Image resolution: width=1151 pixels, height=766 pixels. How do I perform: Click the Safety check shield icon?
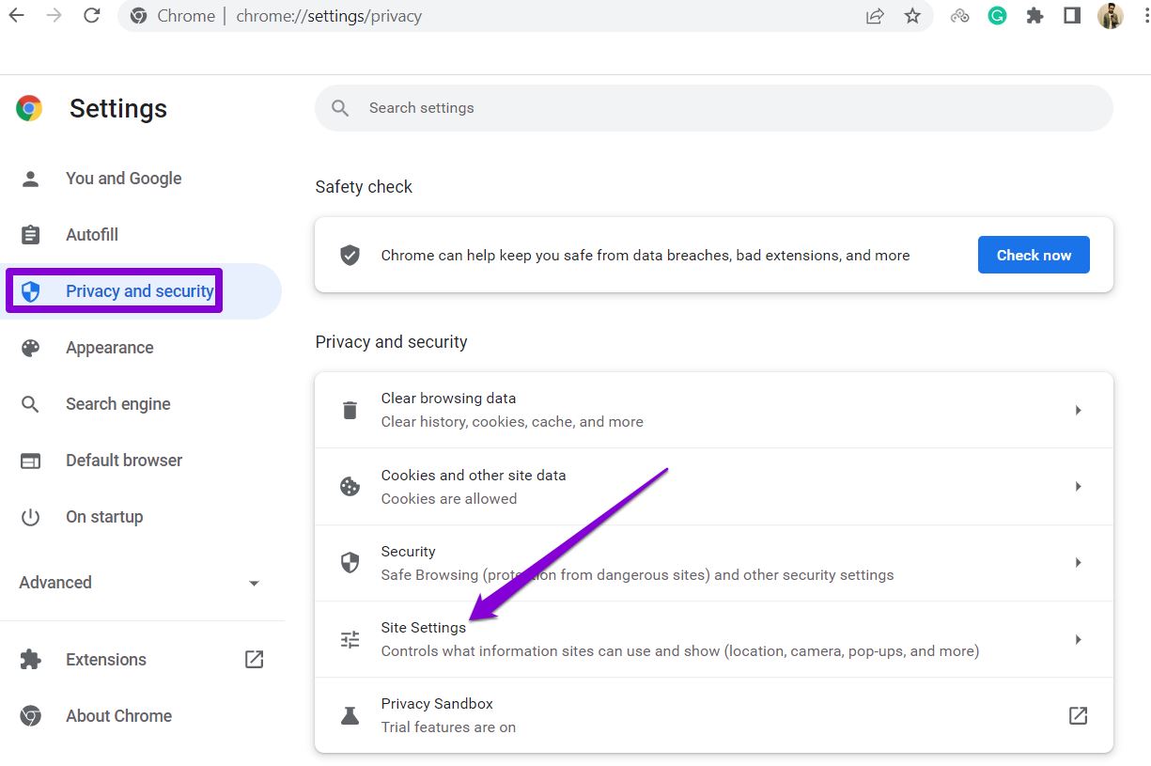click(350, 255)
